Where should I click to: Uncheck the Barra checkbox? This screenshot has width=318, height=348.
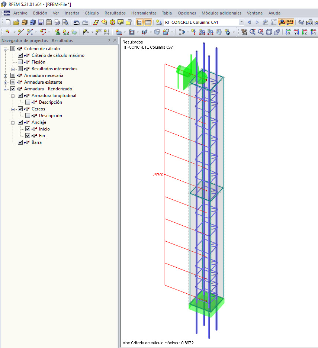coord(20,142)
